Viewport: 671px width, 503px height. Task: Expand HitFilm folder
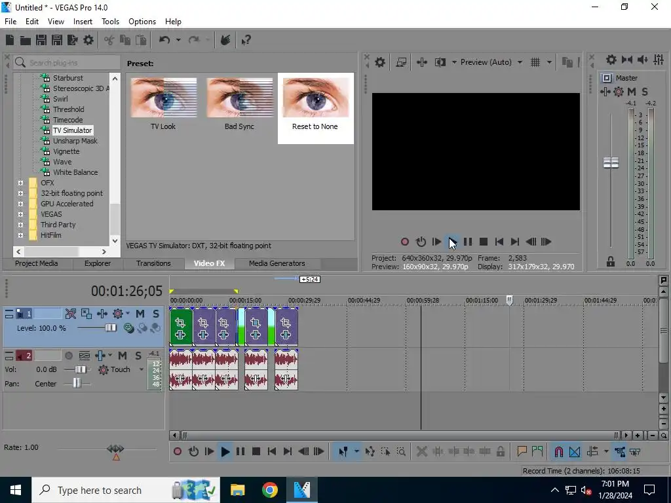(x=20, y=235)
